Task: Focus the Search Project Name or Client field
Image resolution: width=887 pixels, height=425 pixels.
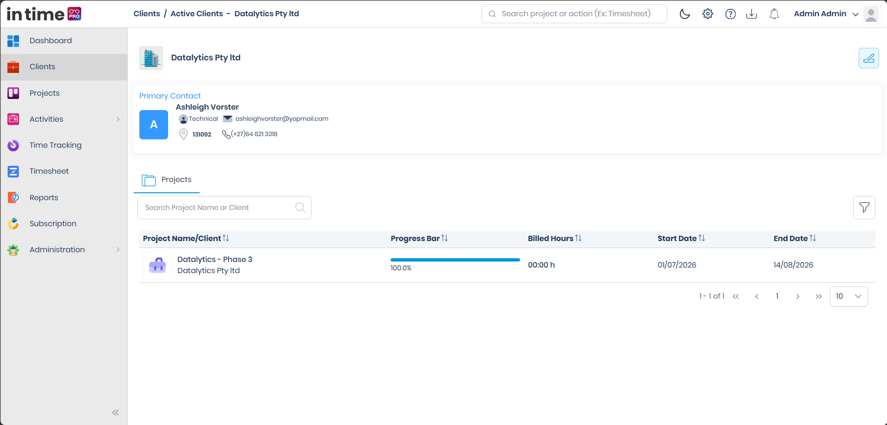Action: pyautogui.click(x=224, y=208)
